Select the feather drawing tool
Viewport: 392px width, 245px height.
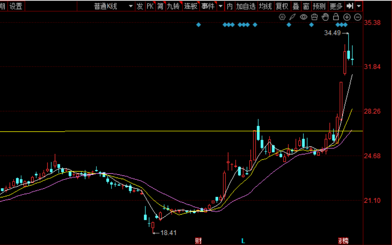pos(293,17)
